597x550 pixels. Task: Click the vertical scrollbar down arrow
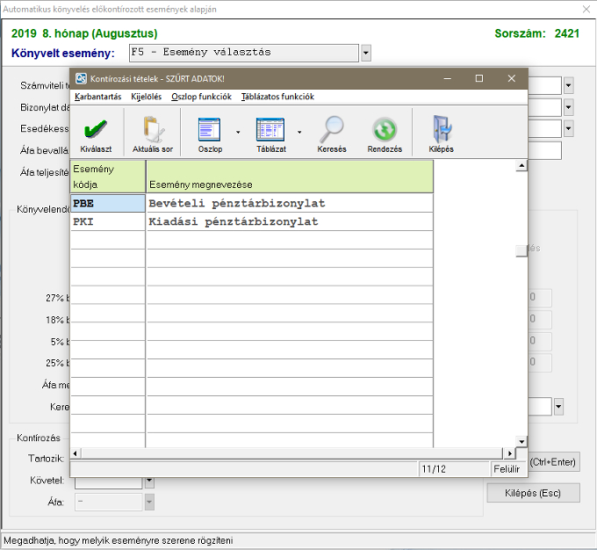tap(521, 441)
